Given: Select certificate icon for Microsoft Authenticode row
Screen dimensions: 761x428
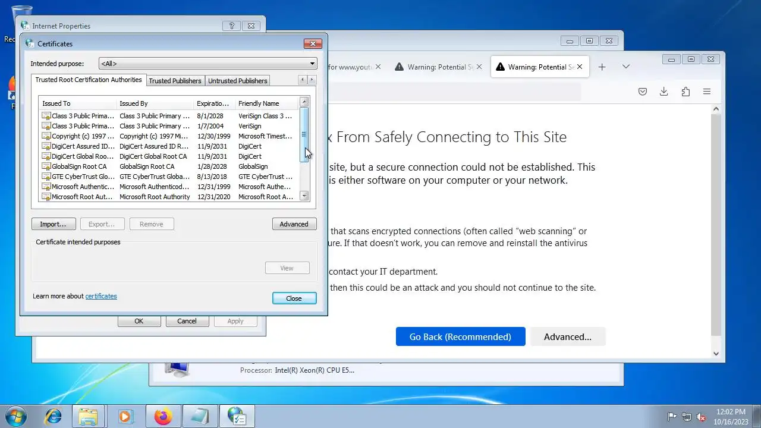Looking at the screenshot, I should tap(46, 187).
